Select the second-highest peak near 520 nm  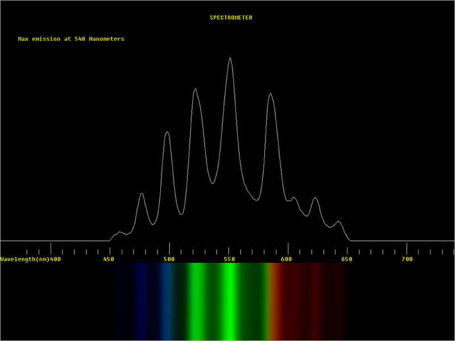click(x=195, y=90)
